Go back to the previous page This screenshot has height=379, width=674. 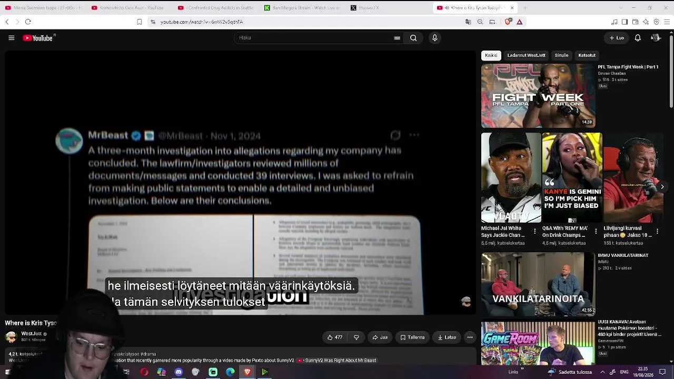[x=7, y=22]
